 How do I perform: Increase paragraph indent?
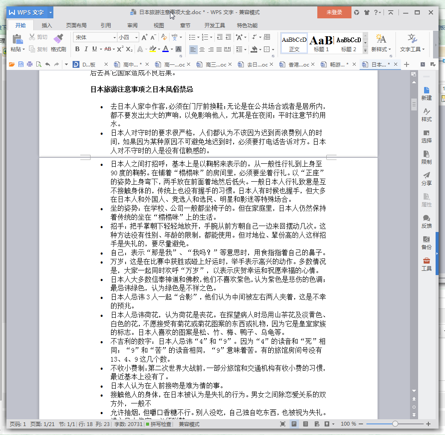pos(228,37)
